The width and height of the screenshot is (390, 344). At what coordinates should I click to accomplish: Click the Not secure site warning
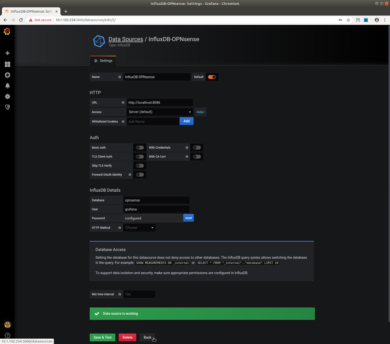click(x=40, y=20)
